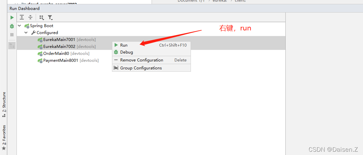Select PaymentMain8001 configuration row
The image size is (363, 155).
(151, 60)
